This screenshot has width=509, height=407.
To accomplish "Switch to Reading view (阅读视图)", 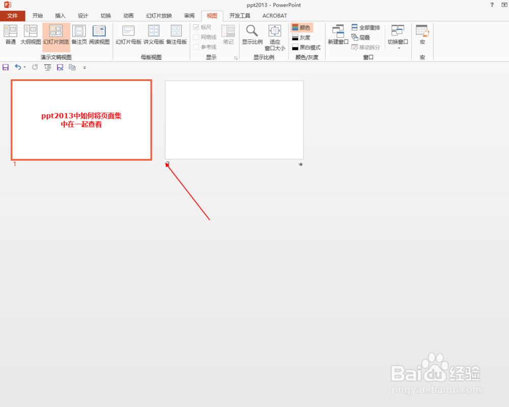I will pyautogui.click(x=99, y=35).
